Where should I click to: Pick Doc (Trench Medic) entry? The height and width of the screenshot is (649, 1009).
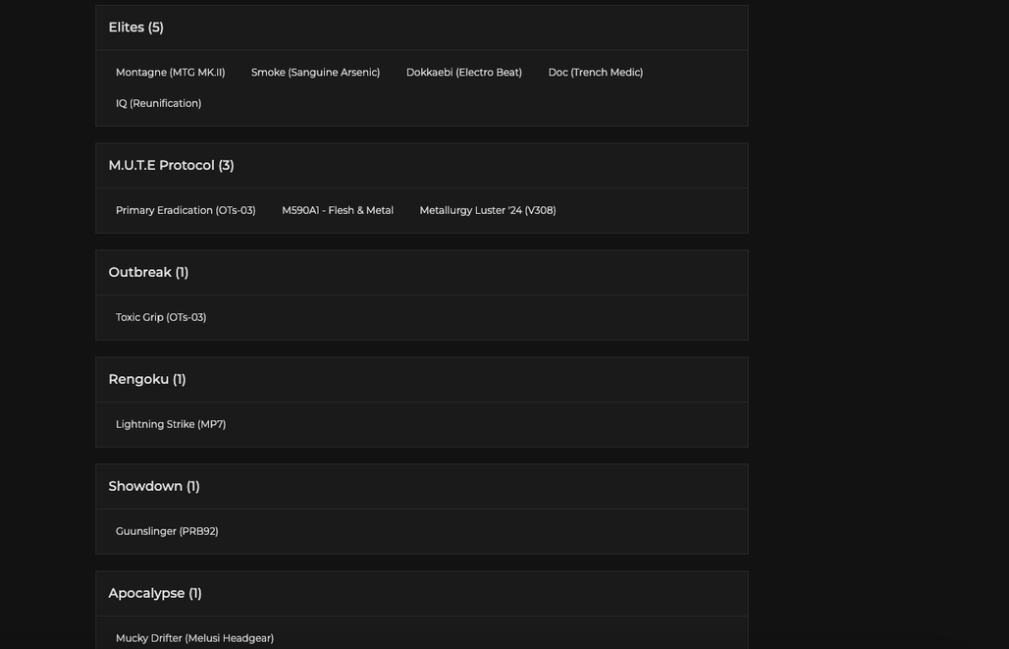pos(595,72)
